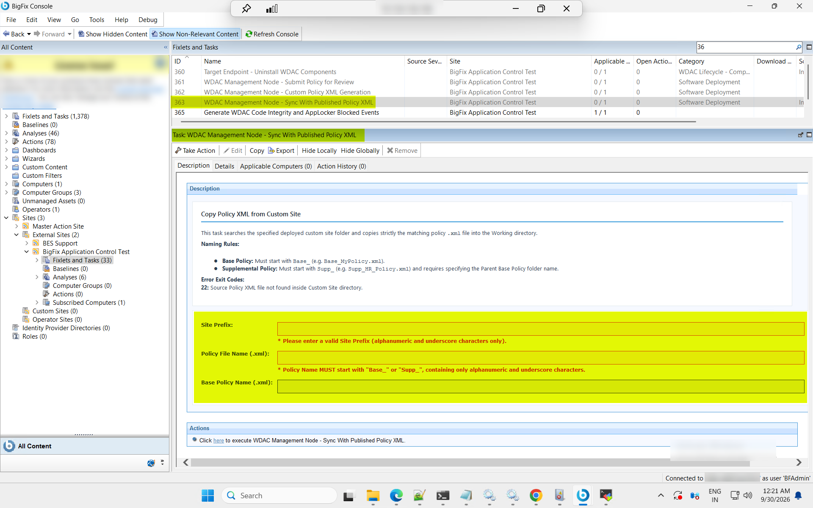The height and width of the screenshot is (508, 813).
Task: Switch to the Applicable Computers (0) tab
Action: [276, 166]
